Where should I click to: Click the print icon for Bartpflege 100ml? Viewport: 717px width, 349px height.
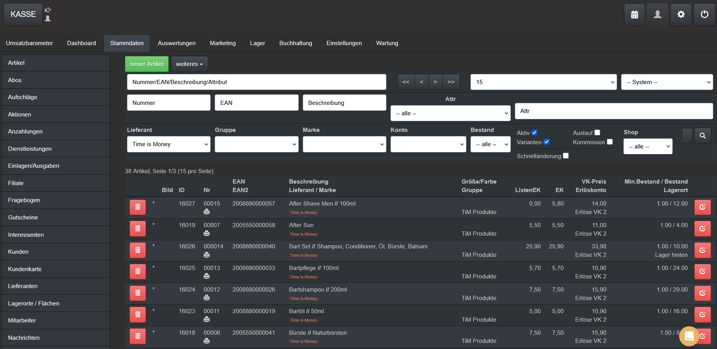pyautogui.click(x=207, y=276)
